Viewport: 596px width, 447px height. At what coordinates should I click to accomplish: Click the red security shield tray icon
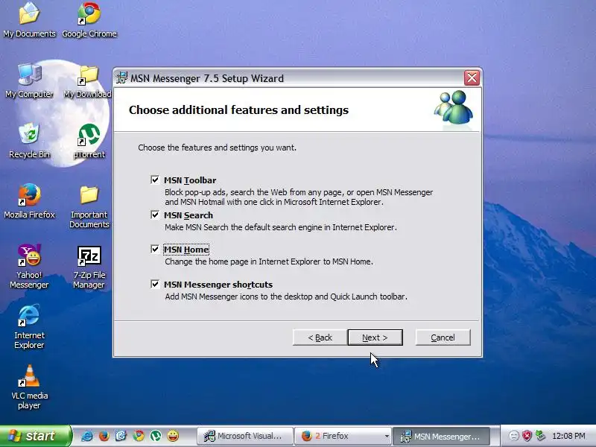[527, 436]
